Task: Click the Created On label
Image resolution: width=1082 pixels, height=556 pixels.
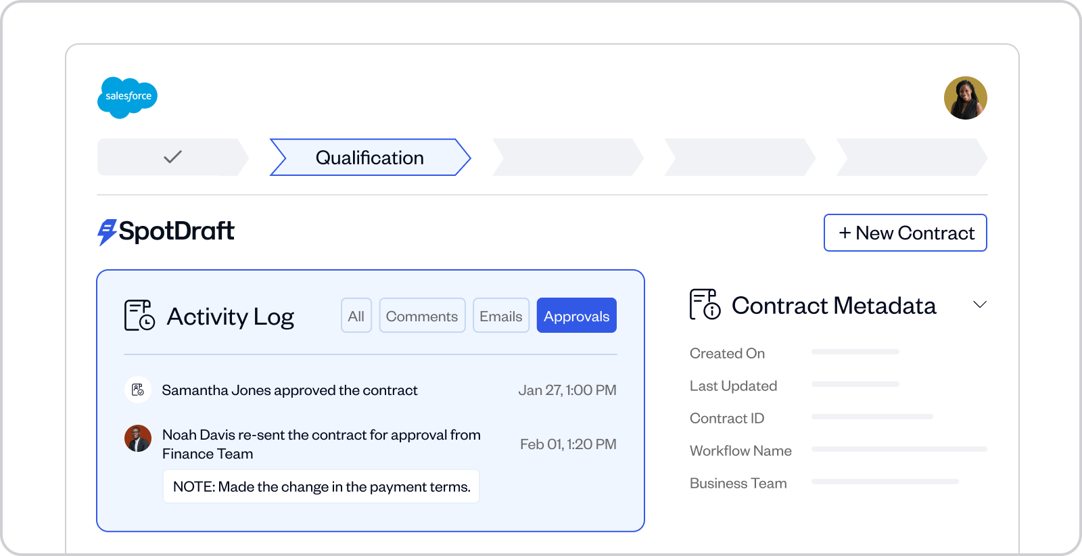Action: click(727, 353)
